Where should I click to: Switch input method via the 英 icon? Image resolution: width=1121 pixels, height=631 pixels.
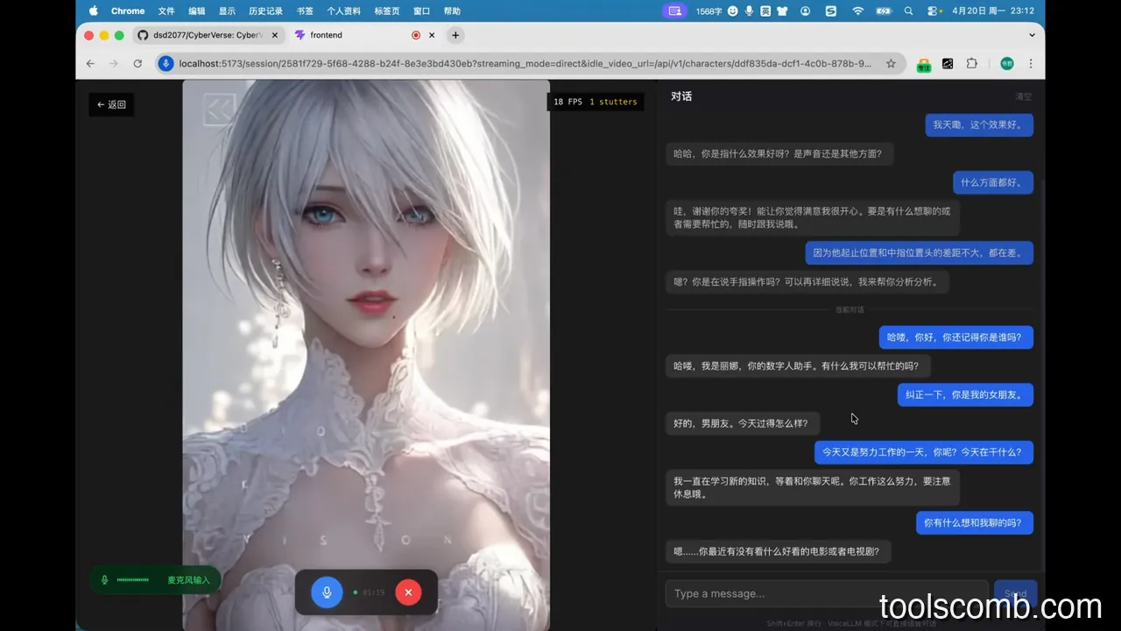tap(765, 11)
